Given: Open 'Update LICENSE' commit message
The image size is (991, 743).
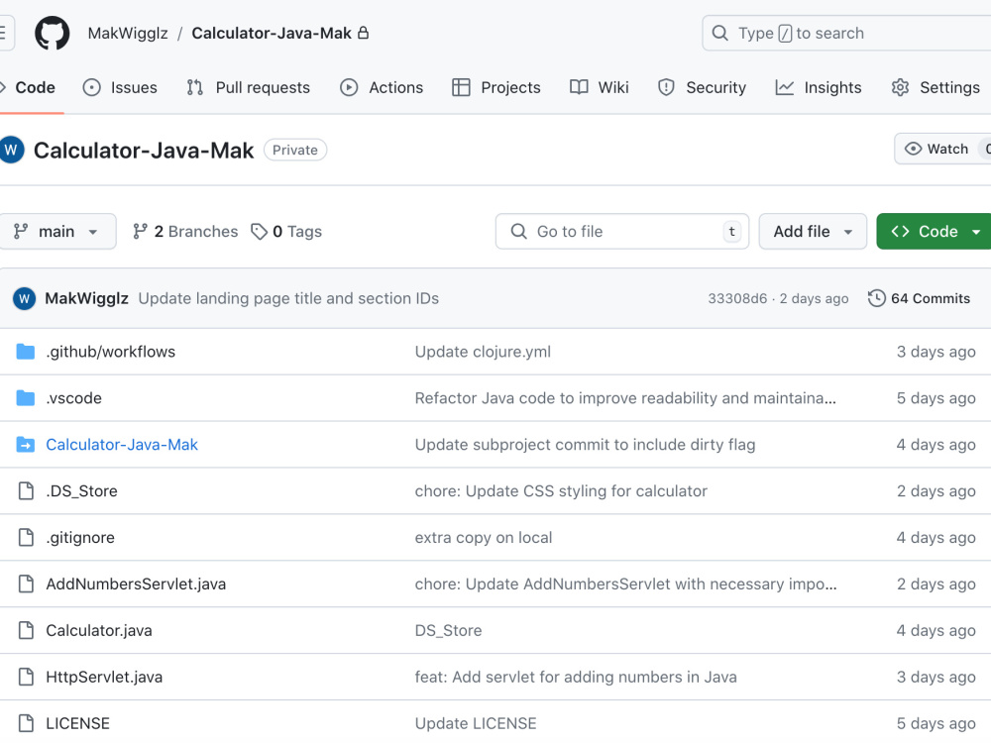Looking at the screenshot, I should pyautogui.click(x=476, y=723).
